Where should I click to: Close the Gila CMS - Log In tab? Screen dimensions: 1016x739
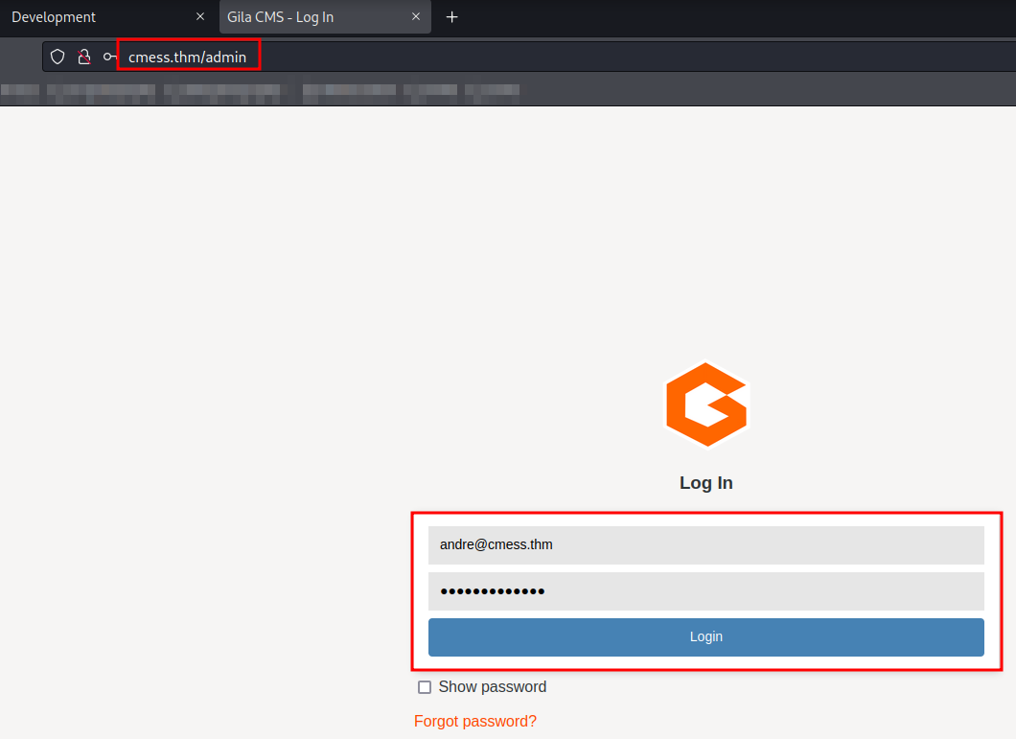[416, 17]
